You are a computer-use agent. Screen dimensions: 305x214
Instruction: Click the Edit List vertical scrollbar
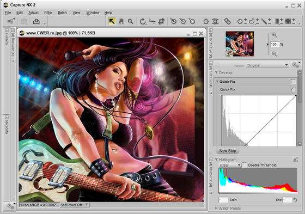(x=299, y=108)
